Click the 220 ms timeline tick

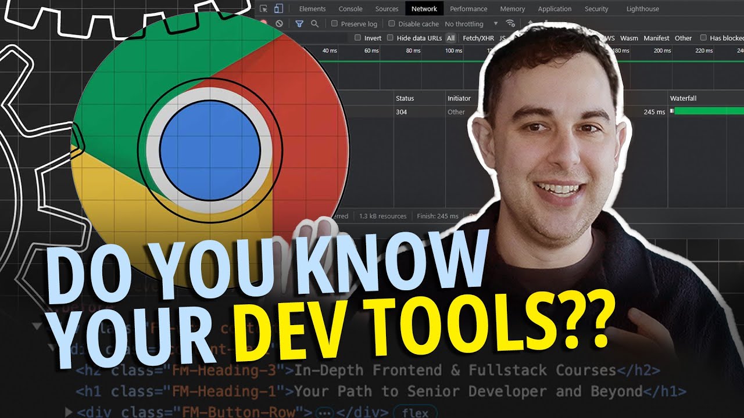point(704,51)
